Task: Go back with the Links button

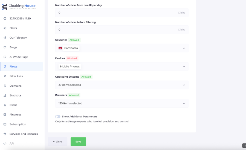Action: 57,141
